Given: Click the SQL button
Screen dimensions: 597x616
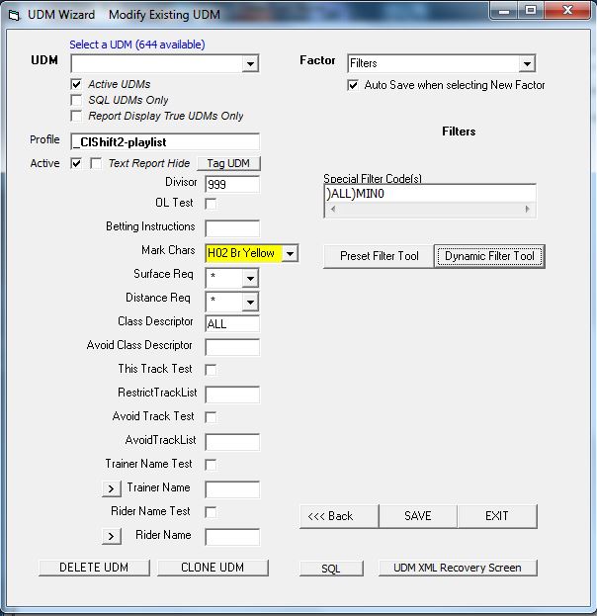Looking at the screenshot, I should (x=331, y=569).
